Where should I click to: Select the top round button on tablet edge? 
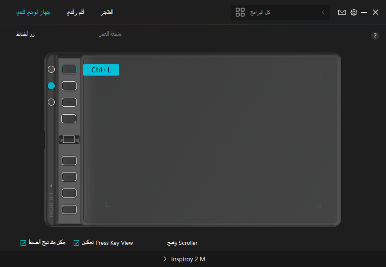(x=51, y=69)
